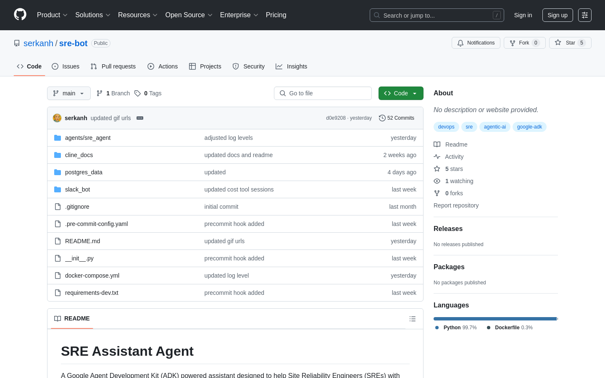
Task: Expand the Enterprise menu
Action: point(239,15)
